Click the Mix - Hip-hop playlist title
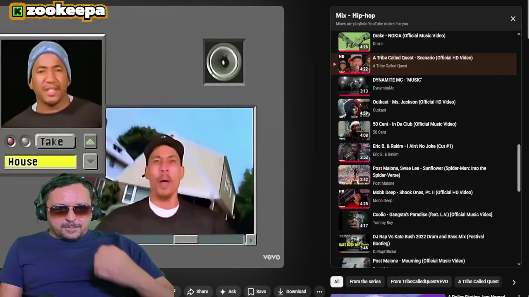The height and width of the screenshot is (297, 529). tap(355, 15)
